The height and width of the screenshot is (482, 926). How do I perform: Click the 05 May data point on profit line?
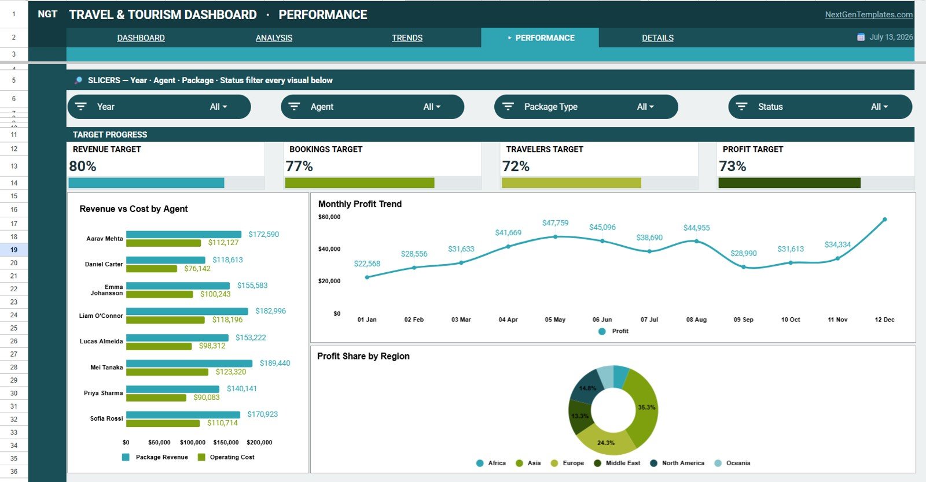pyautogui.click(x=555, y=236)
